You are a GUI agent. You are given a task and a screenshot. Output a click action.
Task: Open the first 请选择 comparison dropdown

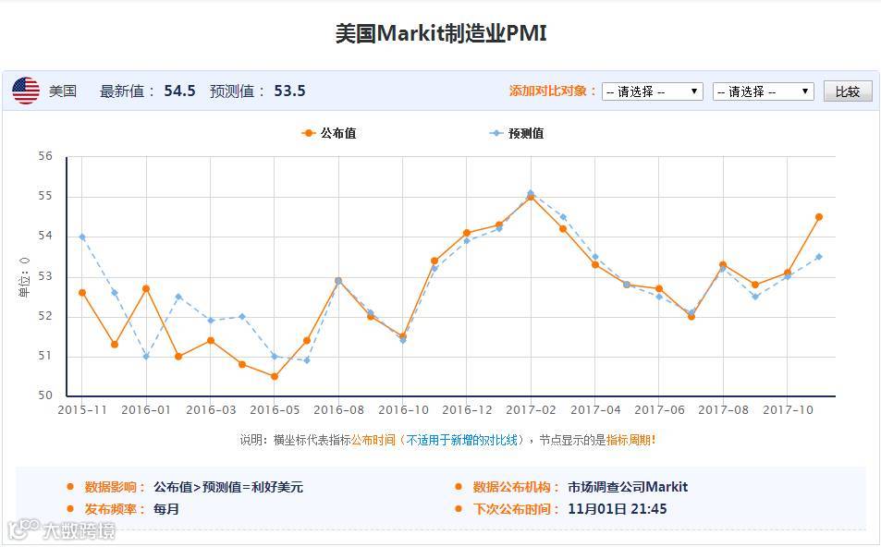pyautogui.click(x=653, y=91)
